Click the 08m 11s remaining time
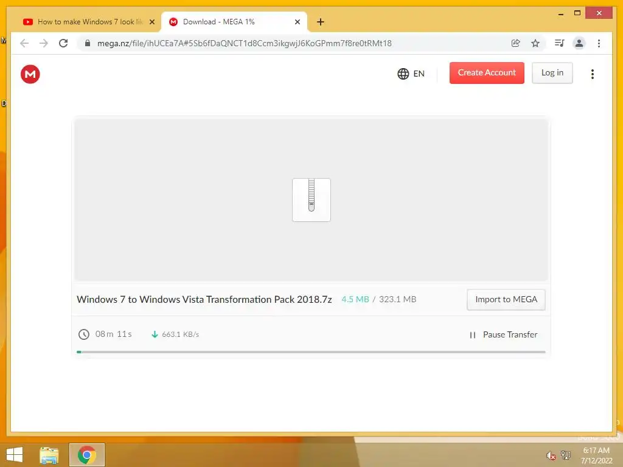623x467 pixels. (114, 334)
